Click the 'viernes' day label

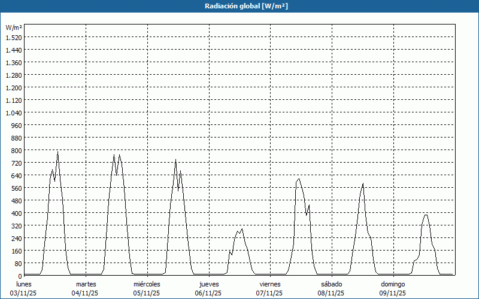click(270, 284)
